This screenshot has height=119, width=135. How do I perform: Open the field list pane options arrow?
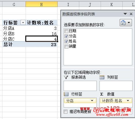coord(125,14)
